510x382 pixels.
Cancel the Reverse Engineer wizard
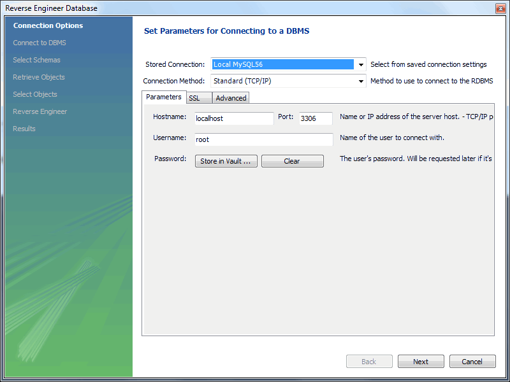[x=472, y=362]
